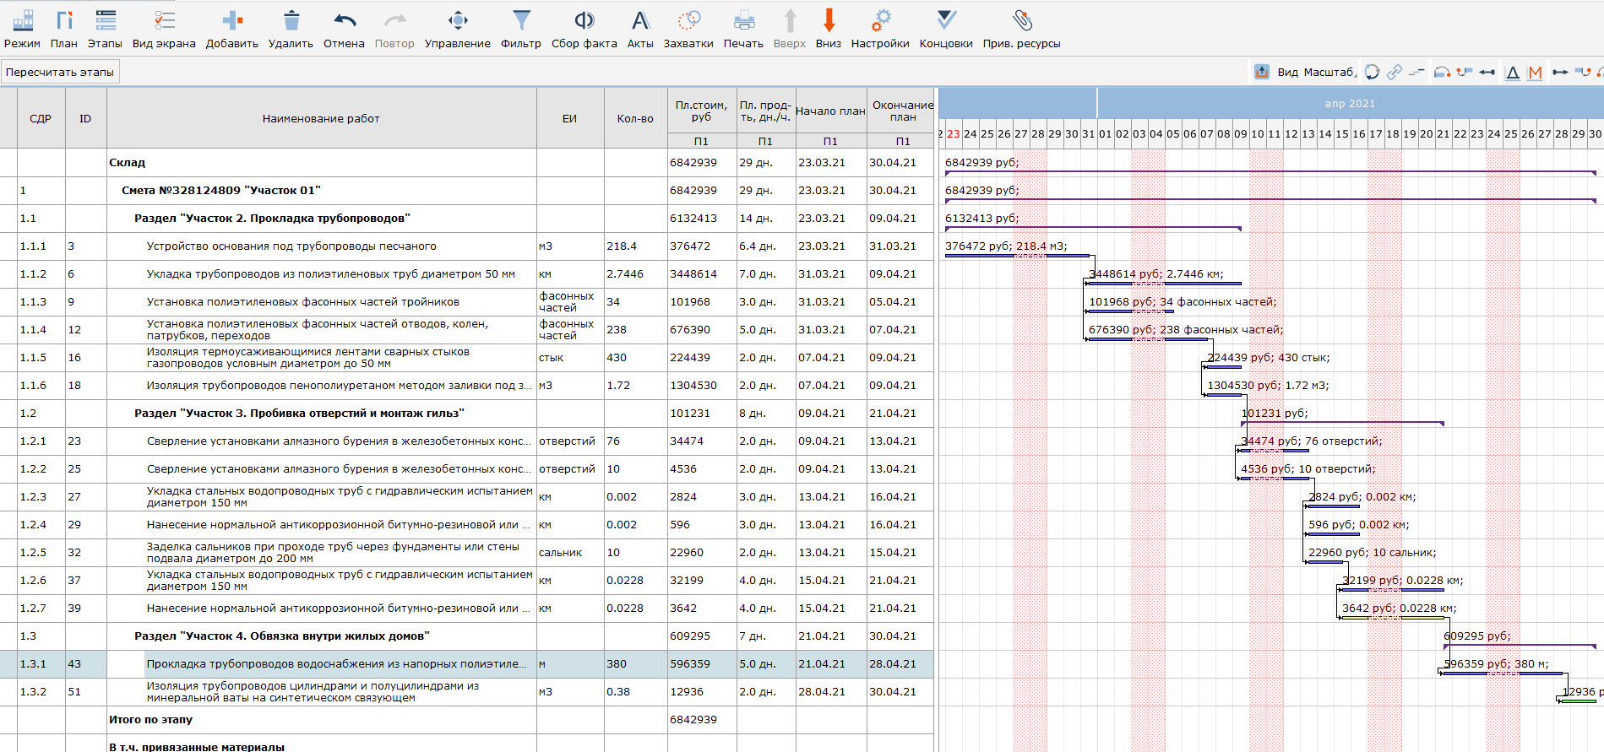Click date 23 in the timeline header
The image size is (1604, 752).
click(x=954, y=134)
